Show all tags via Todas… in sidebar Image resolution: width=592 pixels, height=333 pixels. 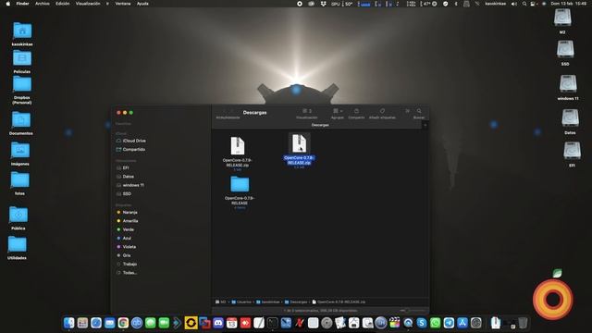point(127,273)
